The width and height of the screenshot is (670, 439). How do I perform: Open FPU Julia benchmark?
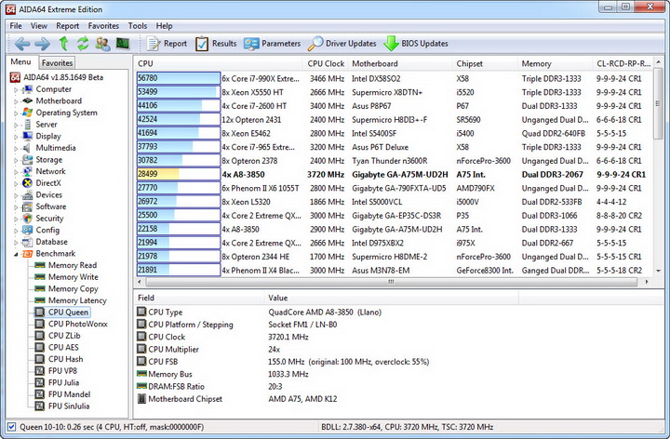63,382
